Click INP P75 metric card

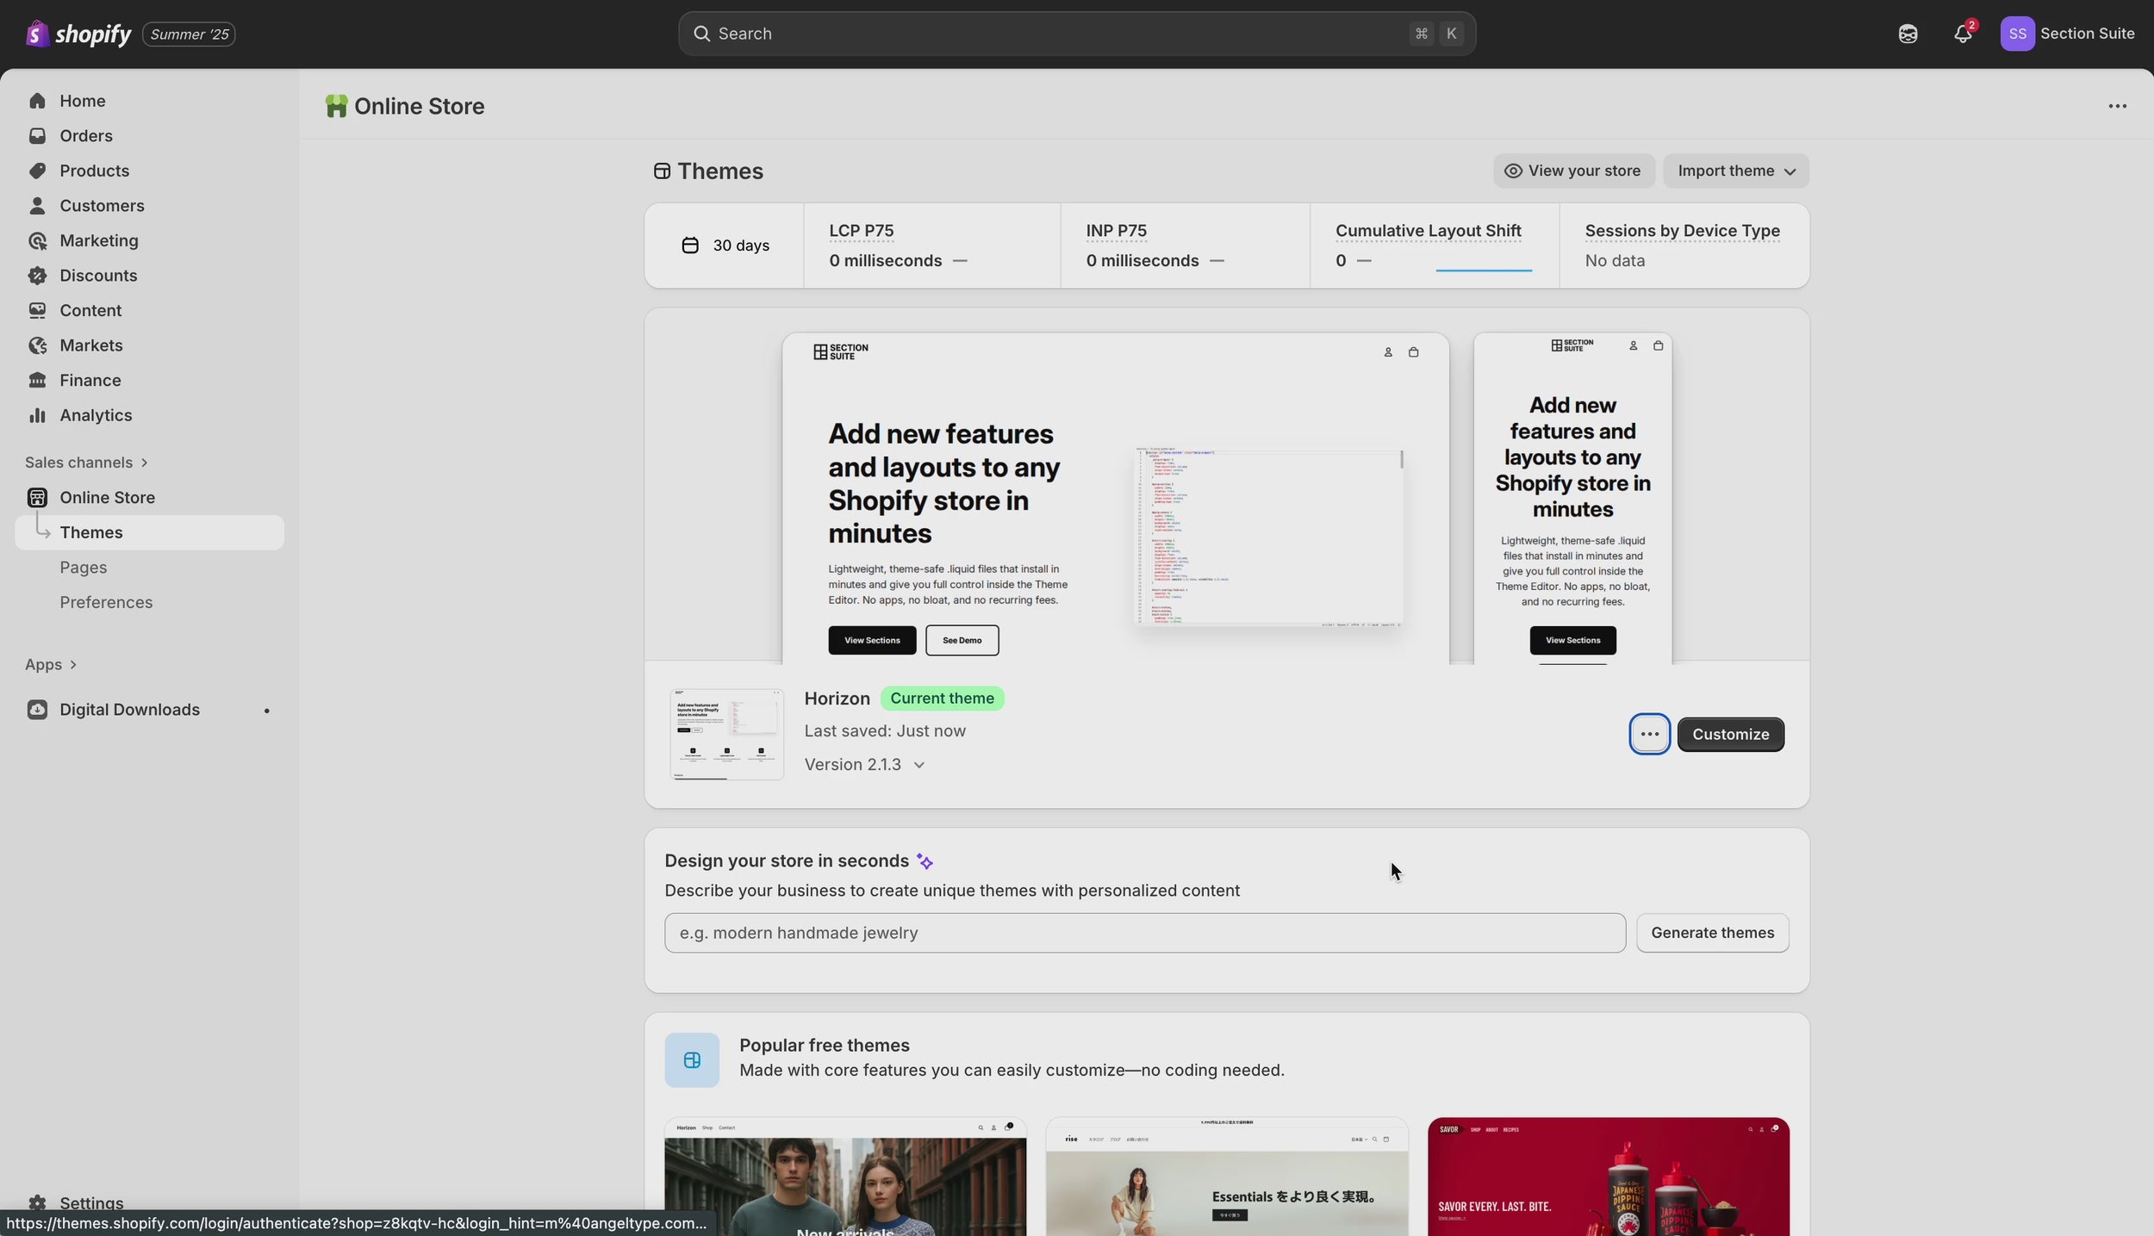(1185, 245)
